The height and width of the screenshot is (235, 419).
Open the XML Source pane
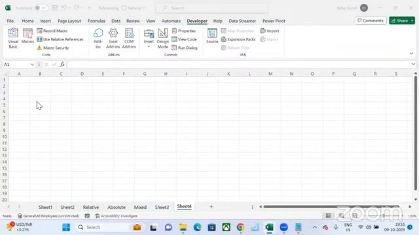click(x=212, y=36)
